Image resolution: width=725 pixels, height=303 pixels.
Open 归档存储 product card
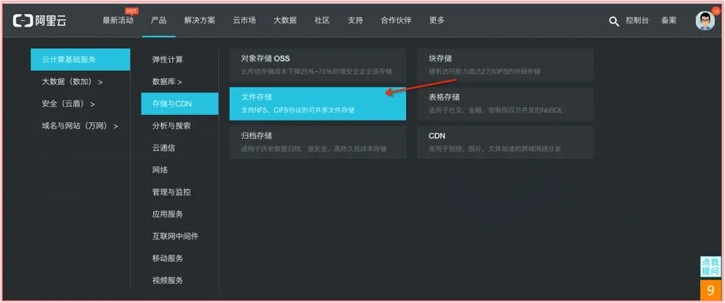pos(318,142)
